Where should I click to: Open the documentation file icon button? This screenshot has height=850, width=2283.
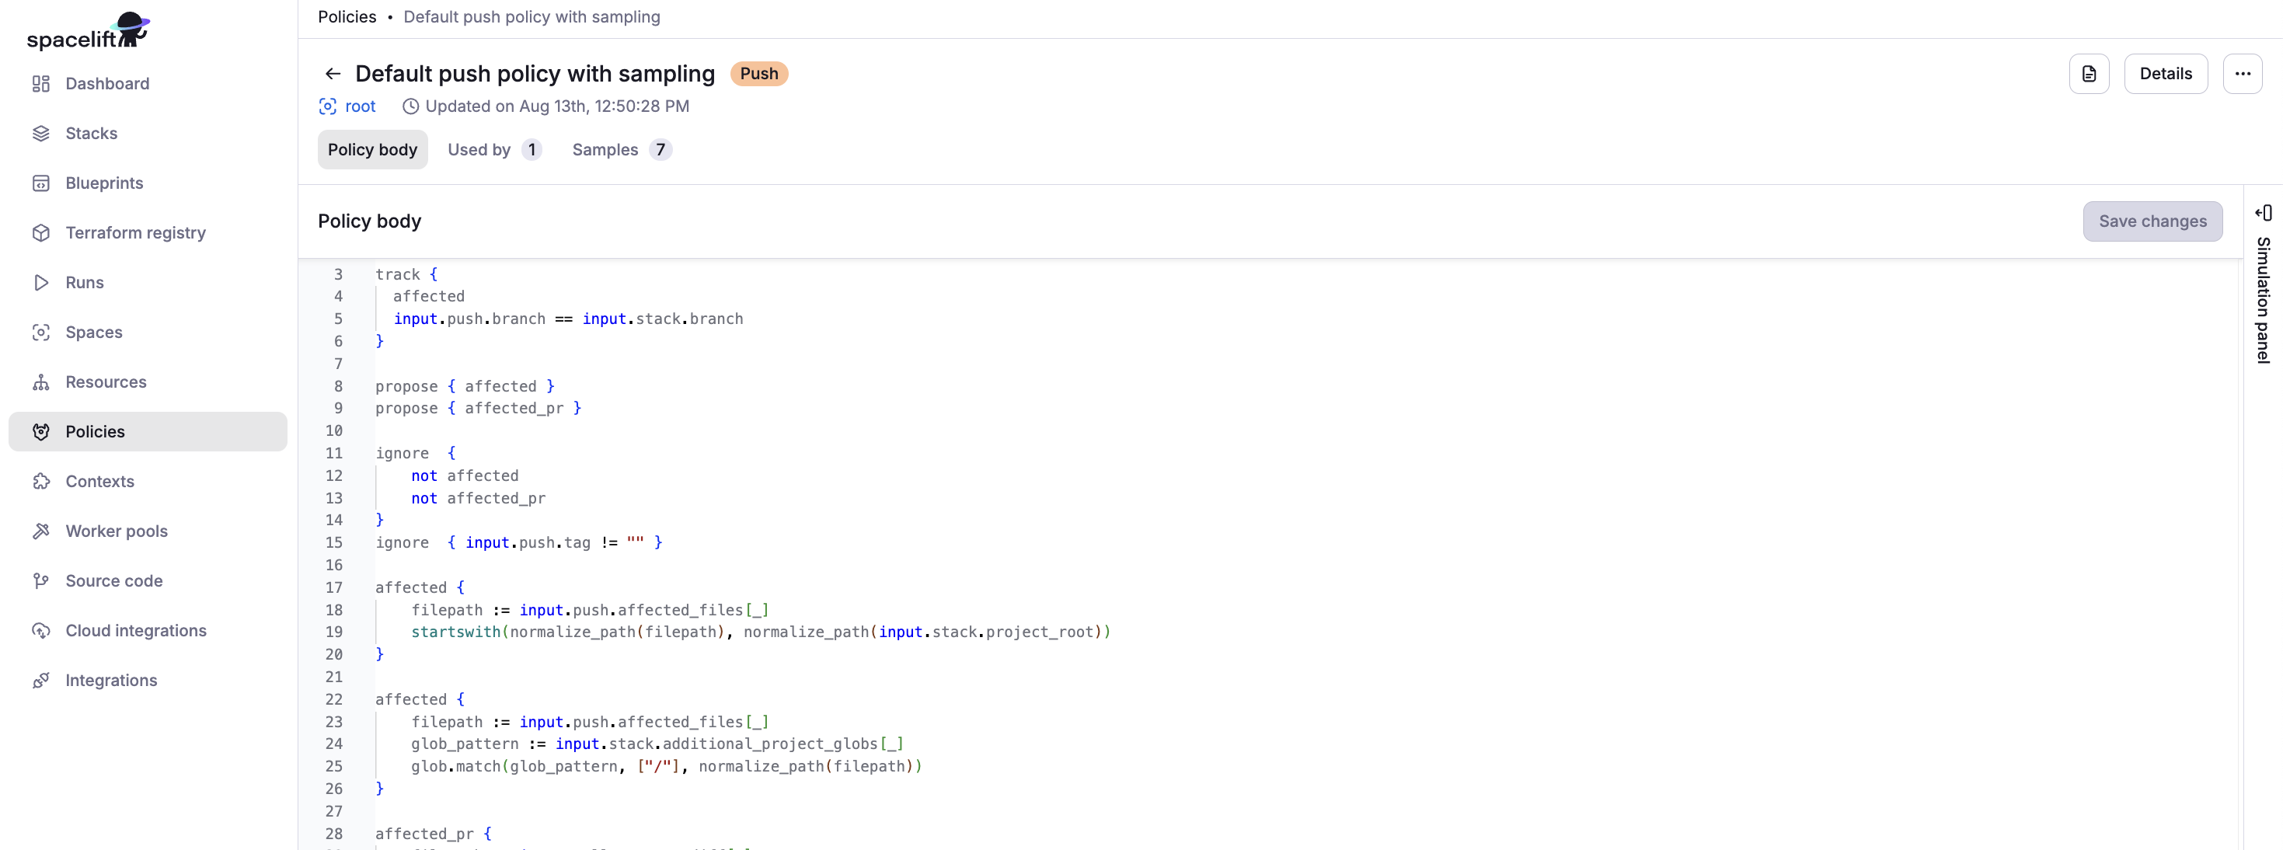pos(2088,74)
